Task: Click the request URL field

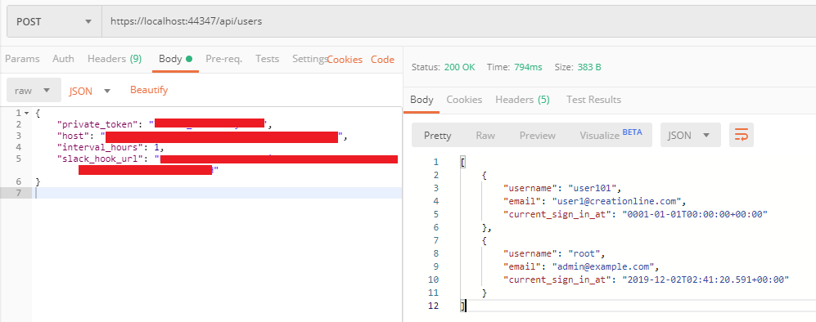Action: point(458,22)
